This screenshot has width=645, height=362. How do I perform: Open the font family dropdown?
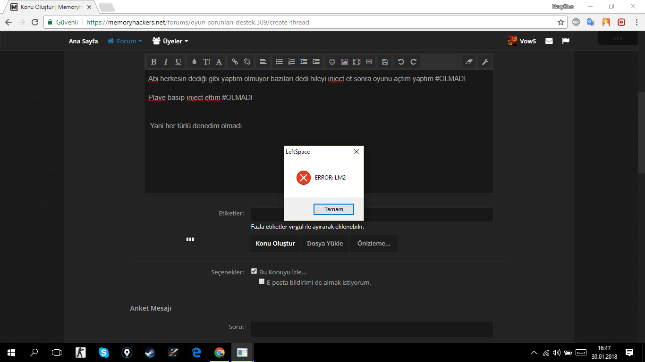pyautogui.click(x=219, y=62)
